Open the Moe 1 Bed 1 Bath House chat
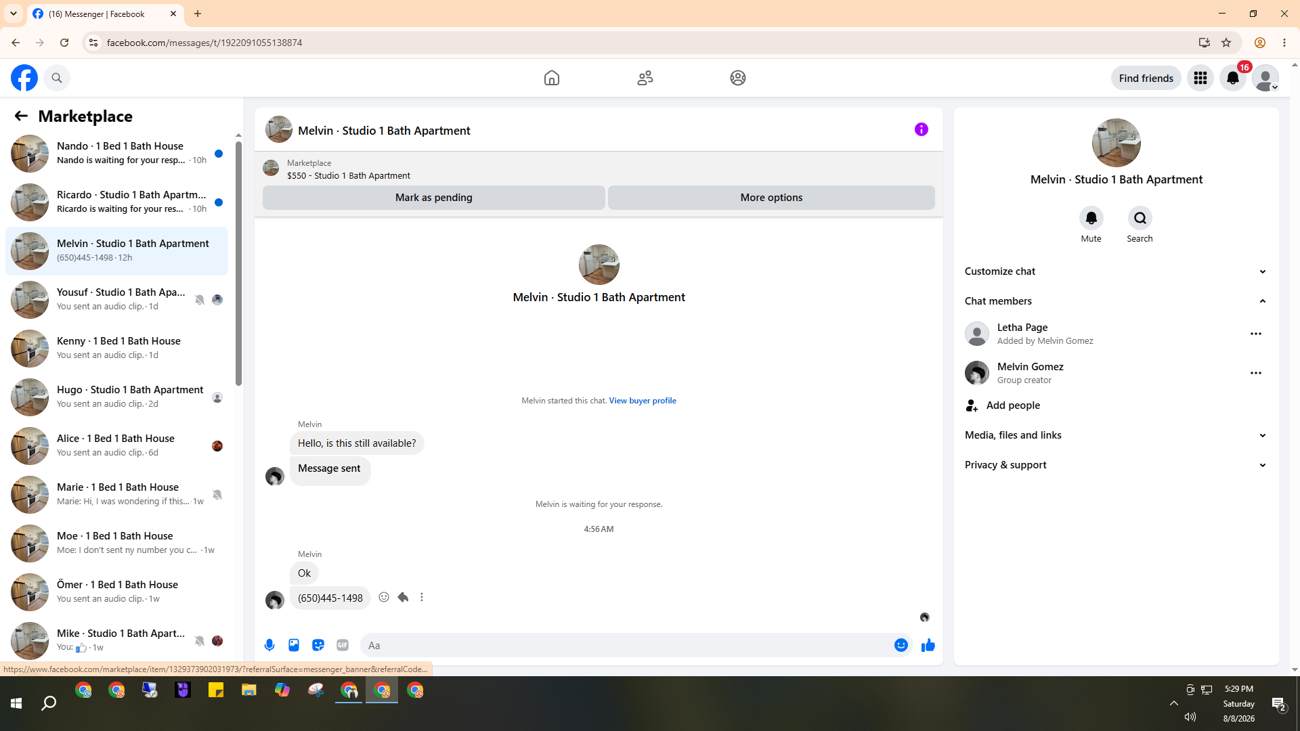This screenshot has height=731, width=1300. 116,544
